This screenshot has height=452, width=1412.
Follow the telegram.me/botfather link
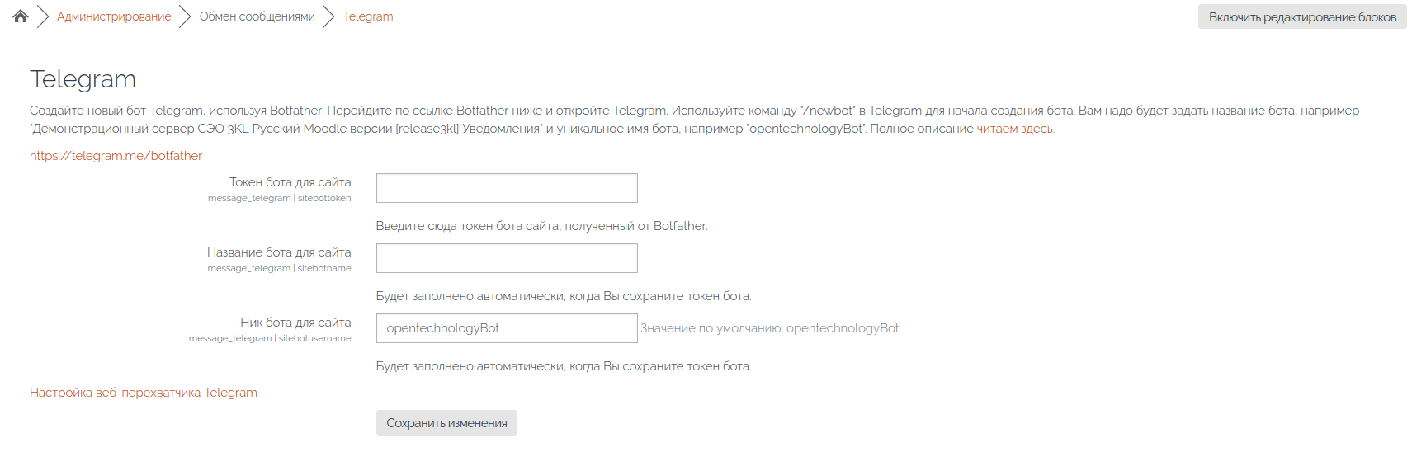point(116,156)
